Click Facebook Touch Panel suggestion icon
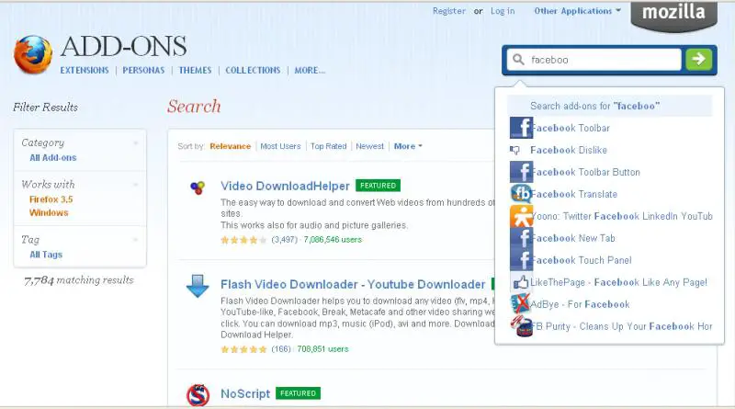 (521, 260)
